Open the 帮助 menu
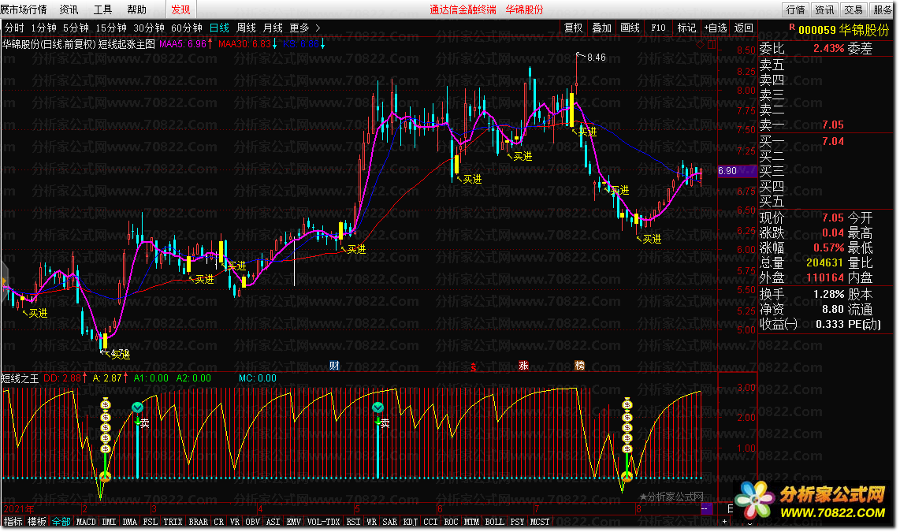The height and width of the screenshot is (532, 900). 136,9
